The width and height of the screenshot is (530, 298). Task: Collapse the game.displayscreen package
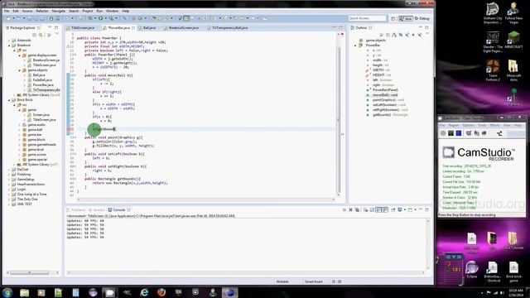pos(20,55)
